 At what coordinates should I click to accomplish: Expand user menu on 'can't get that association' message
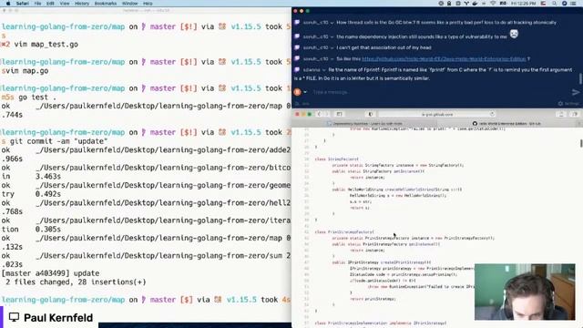click(332, 47)
